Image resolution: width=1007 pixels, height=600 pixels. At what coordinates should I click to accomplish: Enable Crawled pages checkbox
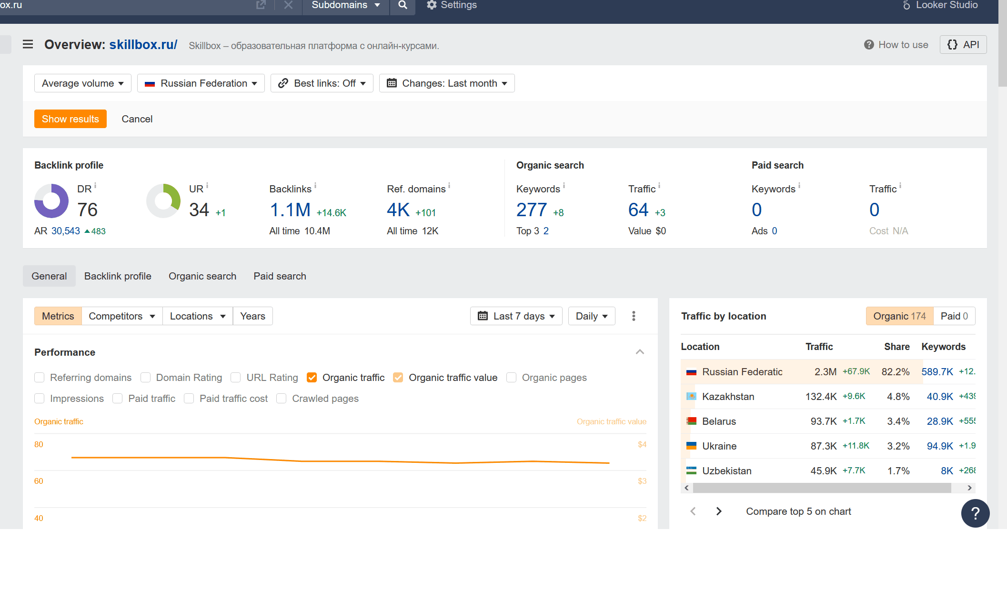pos(282,399)
